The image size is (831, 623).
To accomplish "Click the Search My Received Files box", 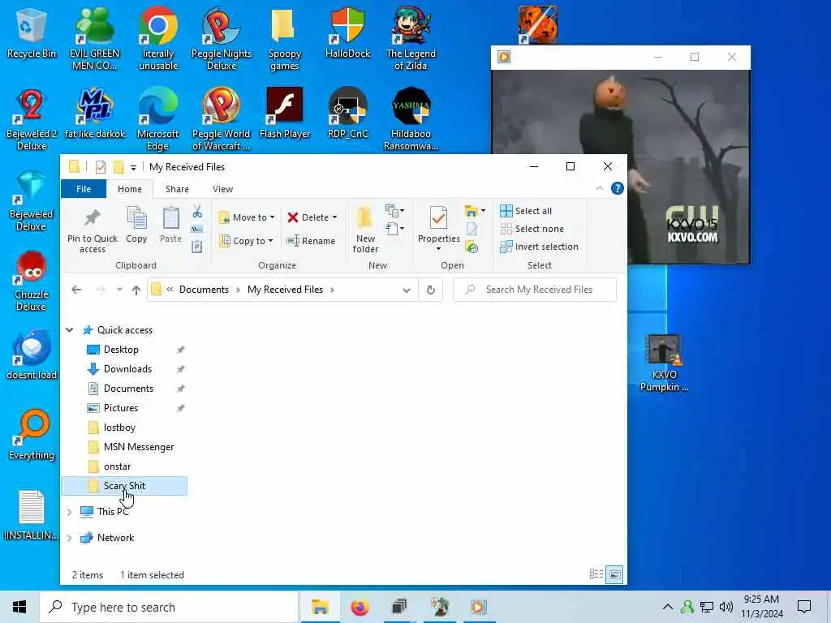I will 535,290.
